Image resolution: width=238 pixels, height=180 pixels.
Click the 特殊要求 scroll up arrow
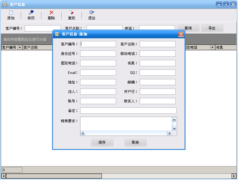click(x=175, y=120)
